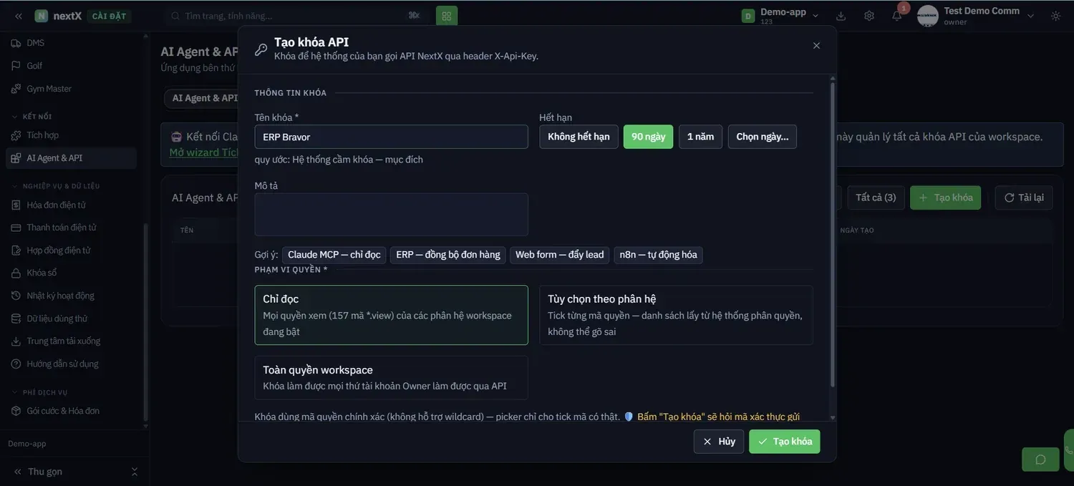Click Hủy to cancel key creation
The image size is (1074, 486).
(719, 442)
